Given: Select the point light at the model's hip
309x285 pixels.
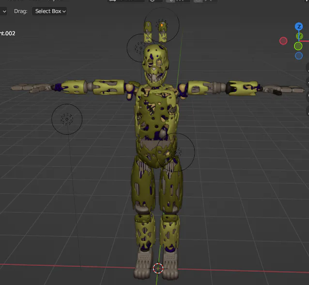Looking at the screenshot, I should [x=175, y=152].
